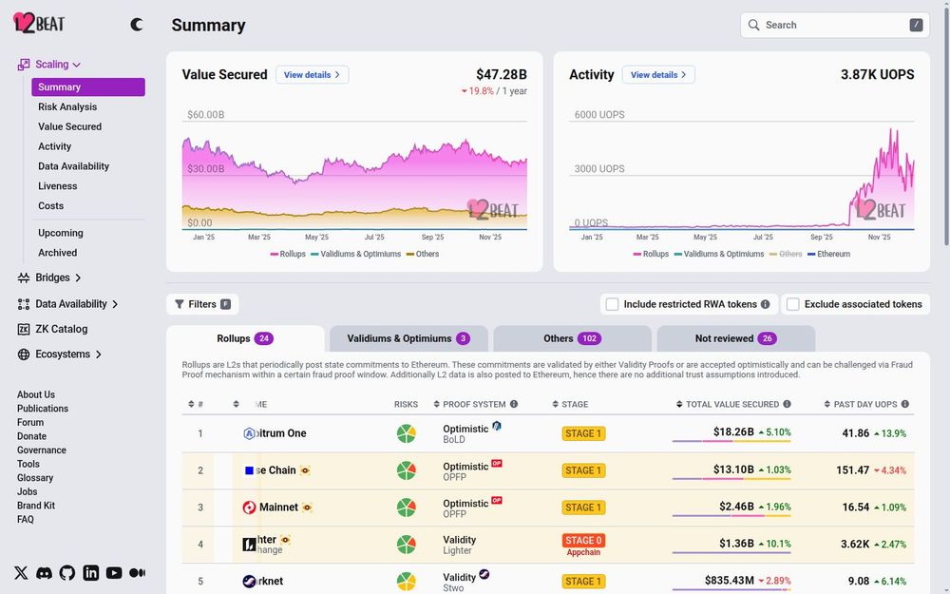Viewport: 950px width, 594px height.
Task: Collapse the Scaling section chevron
Action: [76, 65]
